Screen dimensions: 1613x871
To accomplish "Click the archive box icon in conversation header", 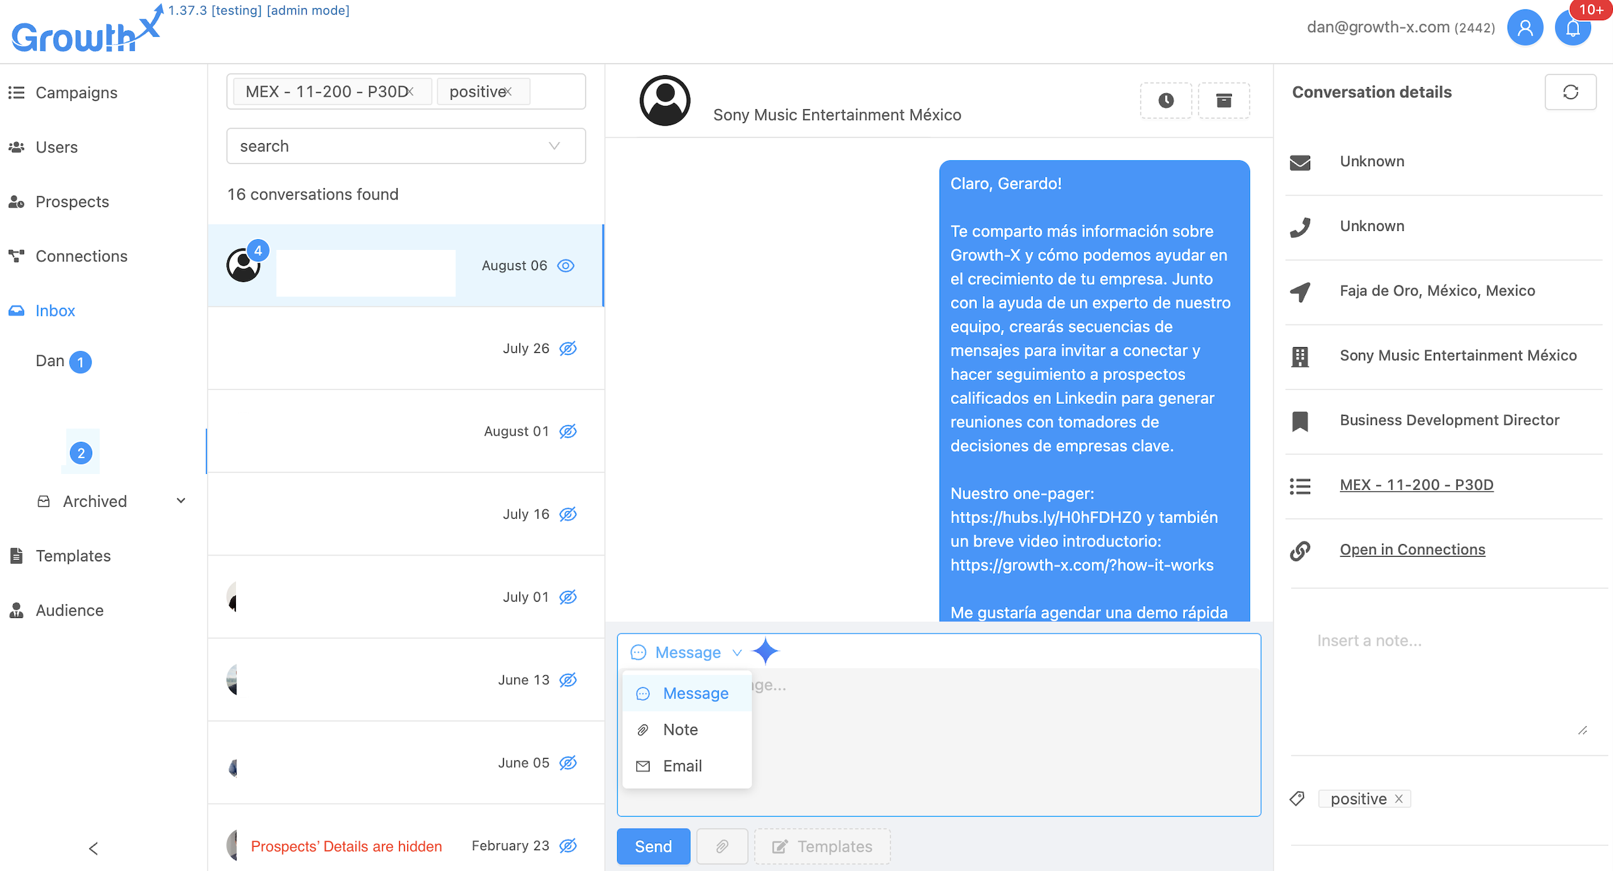I will [x=1223, y=100].
